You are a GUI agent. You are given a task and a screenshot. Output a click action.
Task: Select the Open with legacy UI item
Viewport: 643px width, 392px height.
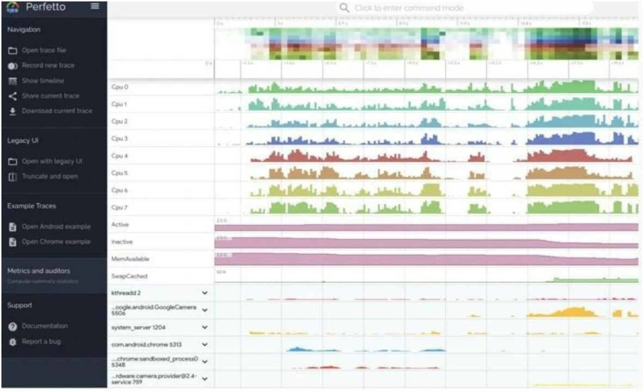click(x=52, y=162)
